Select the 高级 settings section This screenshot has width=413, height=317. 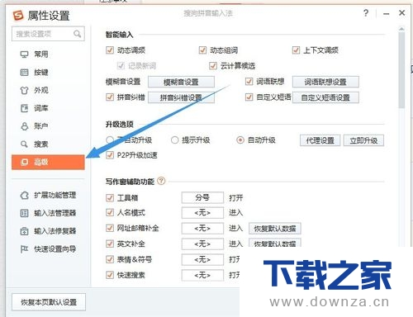coord(48,162)
